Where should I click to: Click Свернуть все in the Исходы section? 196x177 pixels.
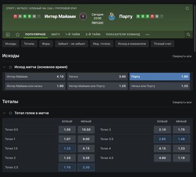pos(182,56)
